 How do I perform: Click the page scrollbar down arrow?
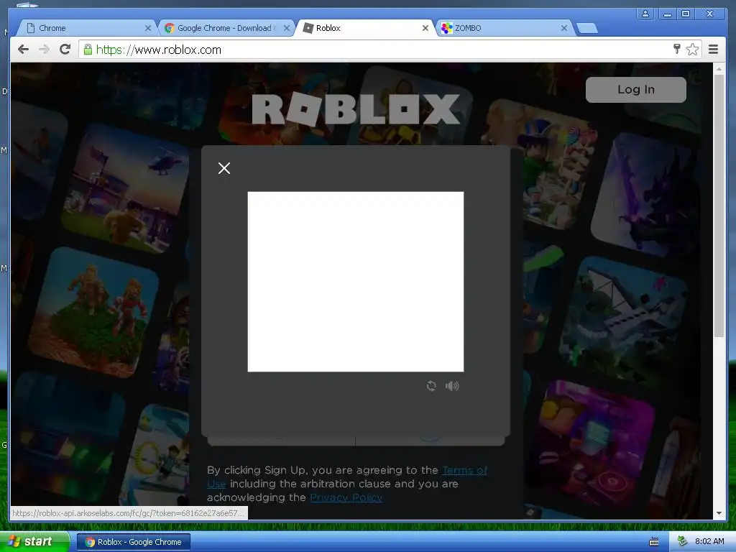[x=719, y=513]
